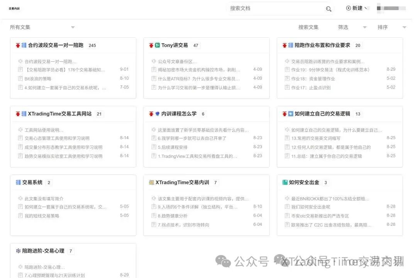Open document 6.我学到哪一步就可以去自己开单了
417x278 pixels.
coord(192,138)
